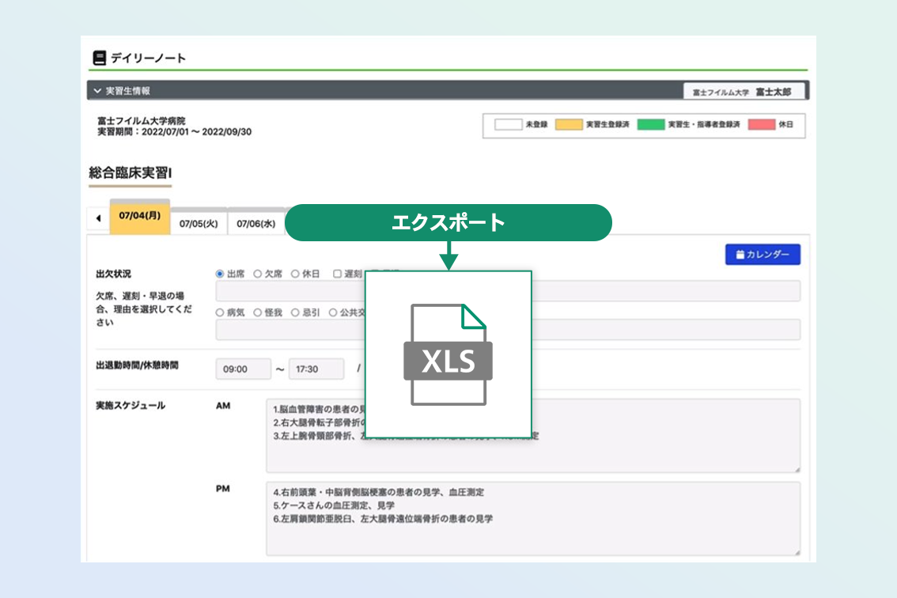Switch to the 07/06(水) tab

(255, 224)
